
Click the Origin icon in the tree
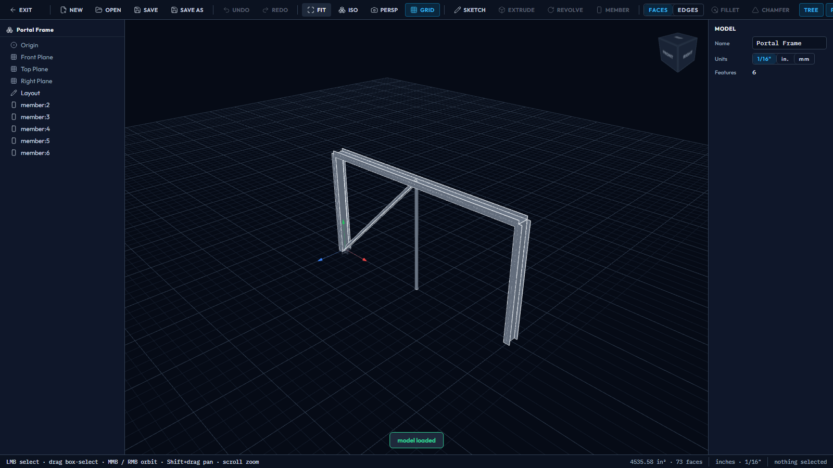click(x=14, y=45)
